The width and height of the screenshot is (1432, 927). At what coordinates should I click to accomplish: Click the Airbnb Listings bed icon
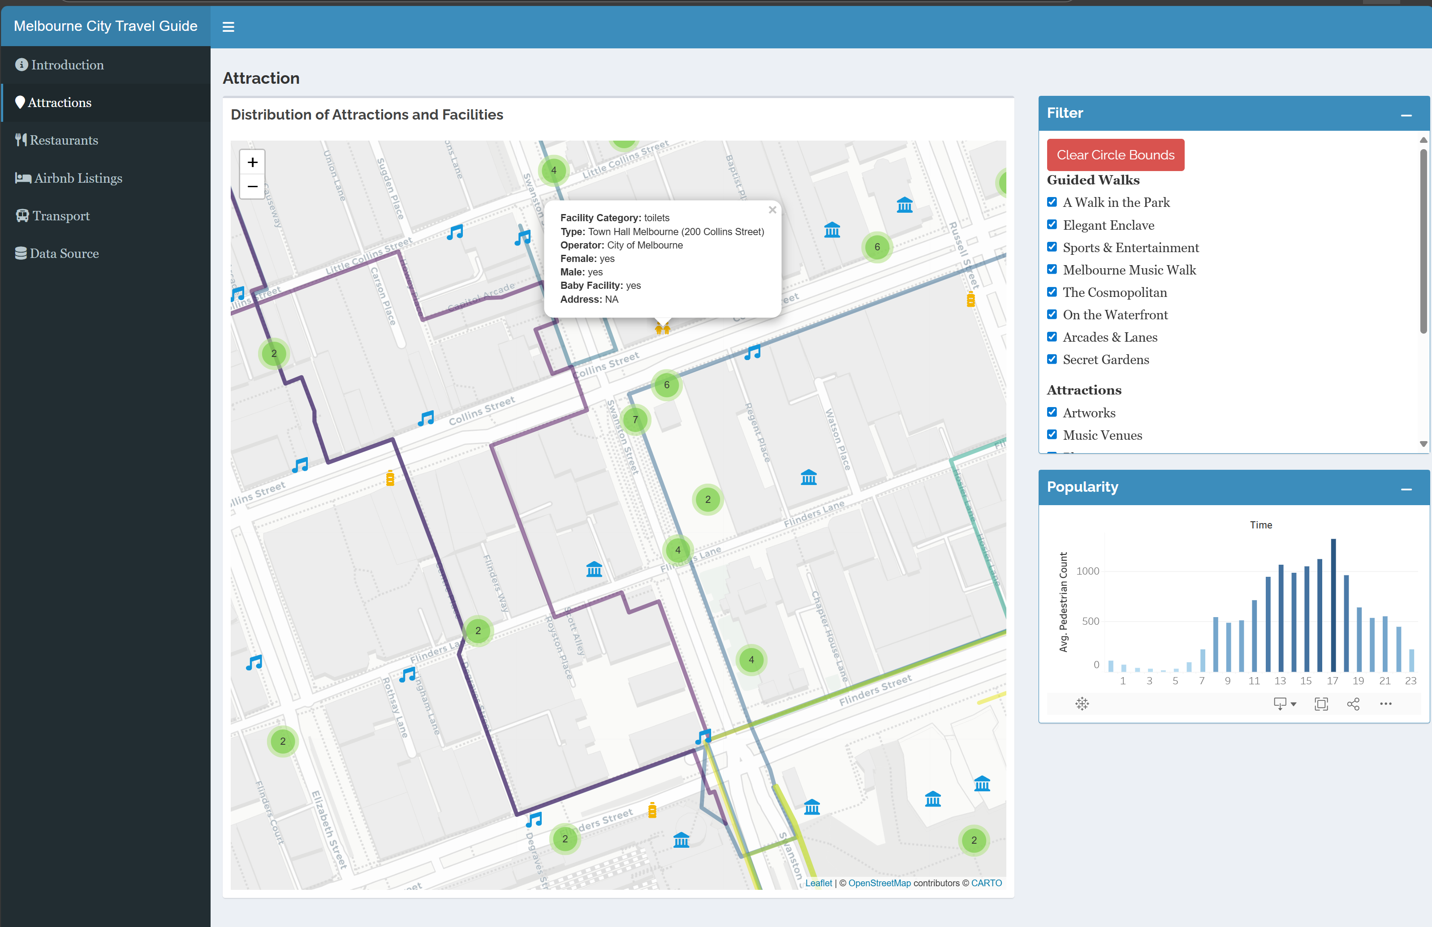(x=22, y=177)
